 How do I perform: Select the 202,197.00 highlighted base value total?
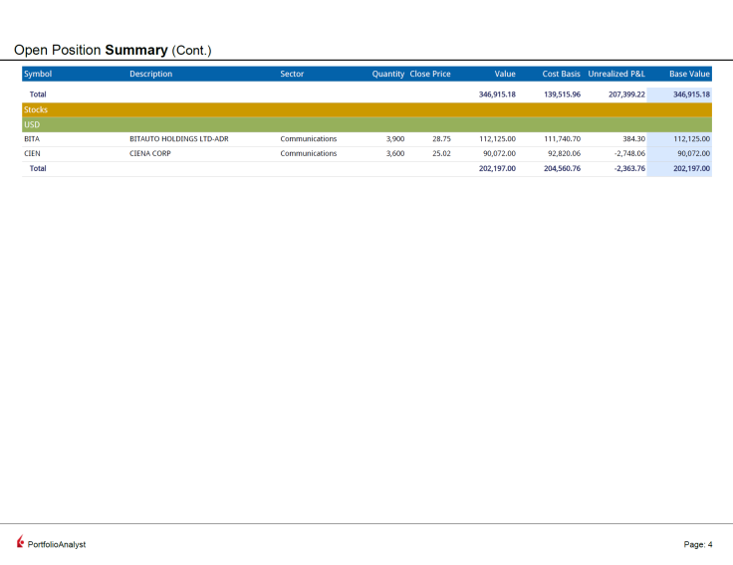(691, 169)
